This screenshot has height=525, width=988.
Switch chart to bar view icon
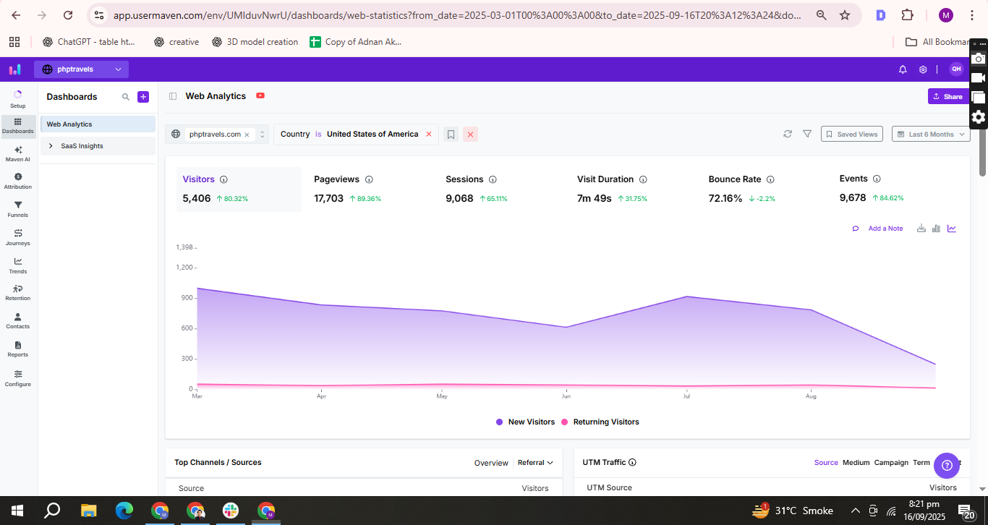point(936,228)
